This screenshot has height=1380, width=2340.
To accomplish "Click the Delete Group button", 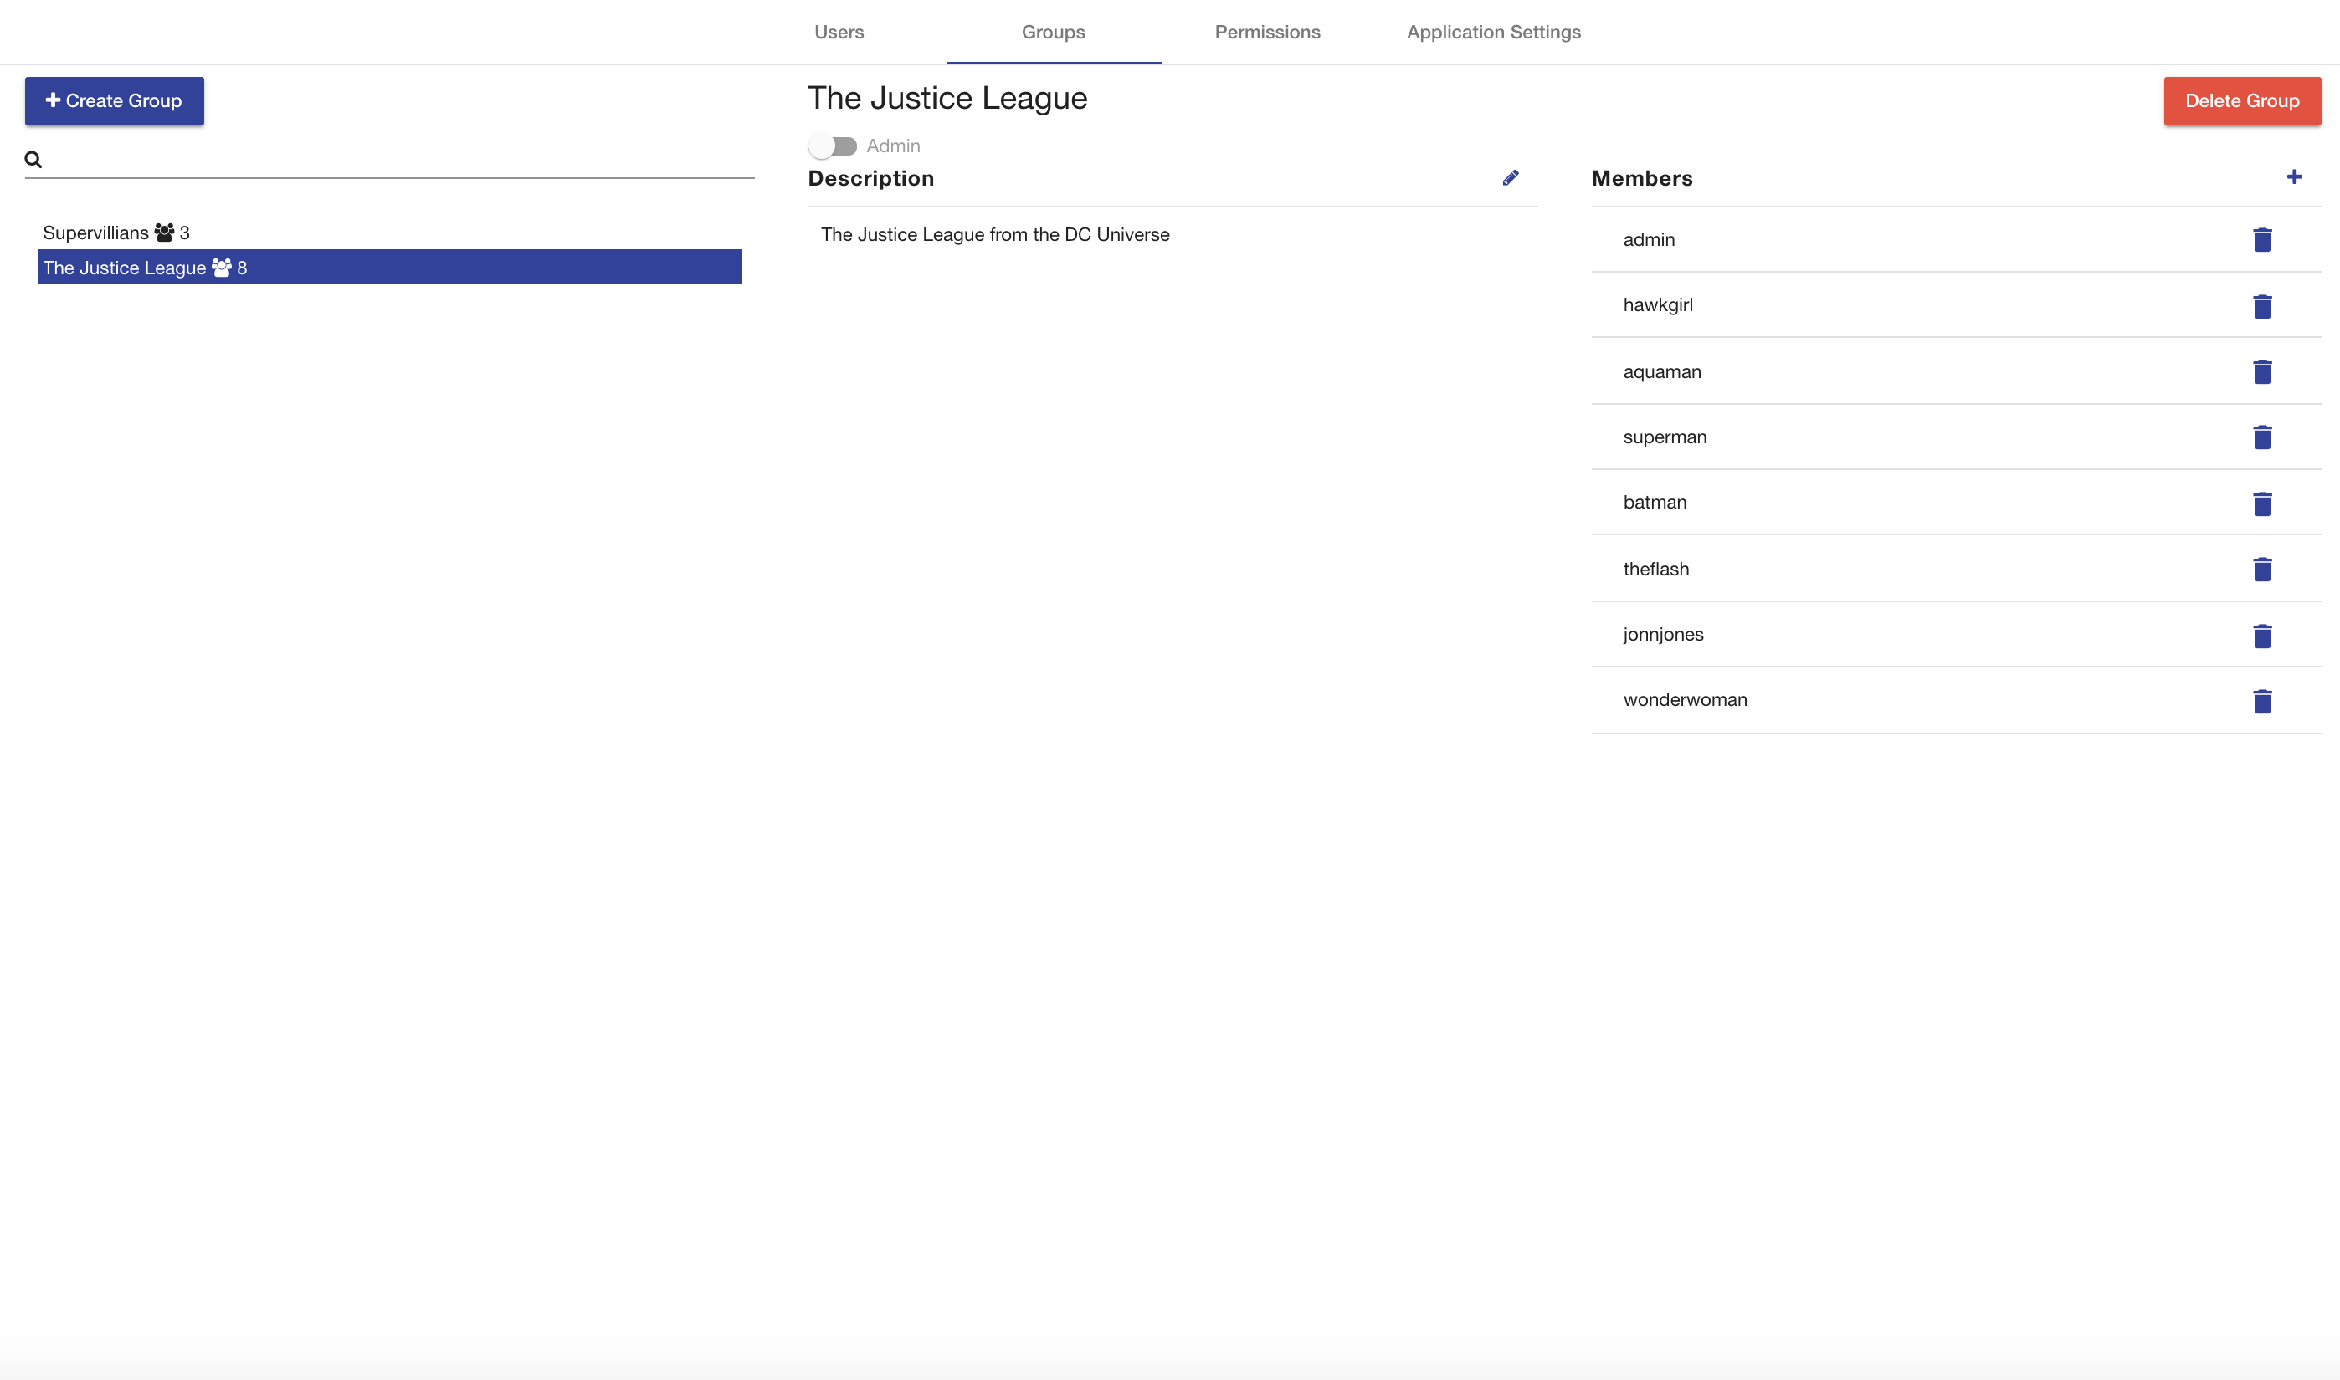I will click(x=2241, y=100).
